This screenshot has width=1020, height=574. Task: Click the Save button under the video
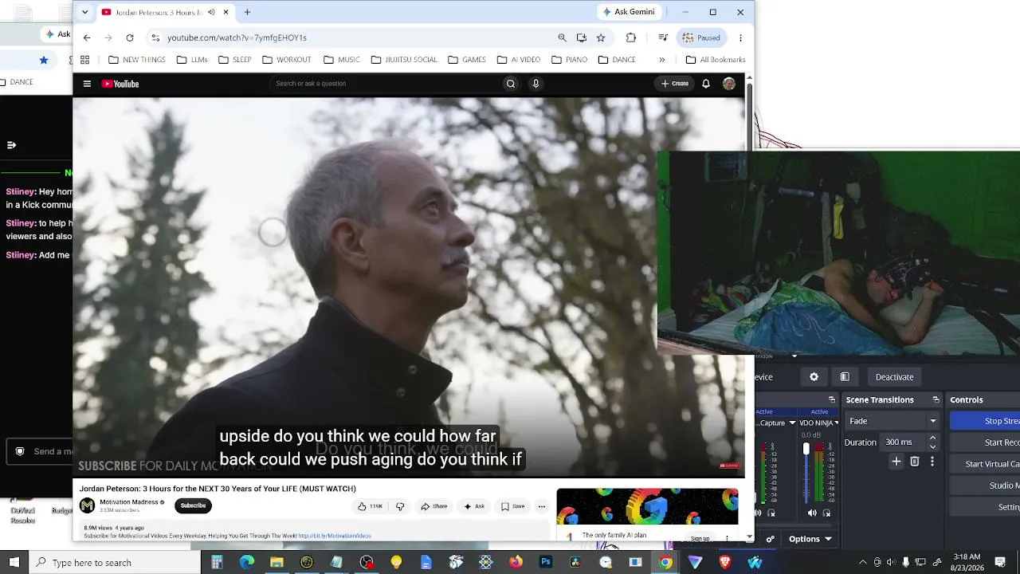[512, 506]
